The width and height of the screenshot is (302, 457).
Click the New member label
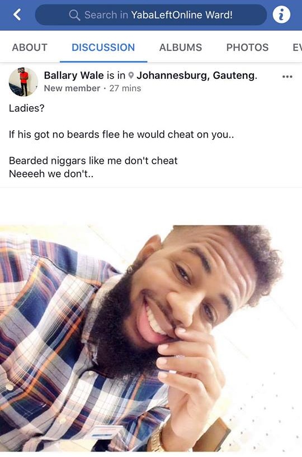point(72,88)
